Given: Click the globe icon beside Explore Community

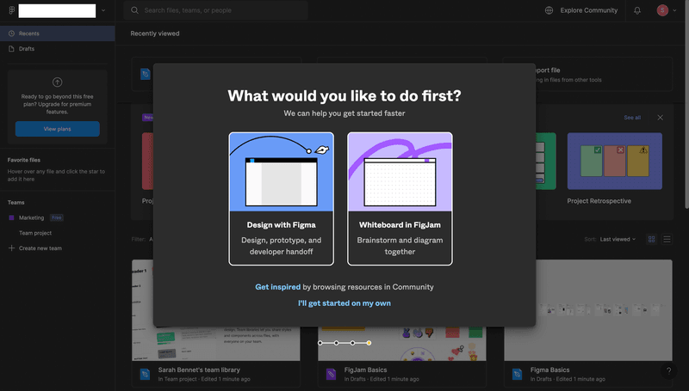Looking at the screenshot, I should [549, 10].
